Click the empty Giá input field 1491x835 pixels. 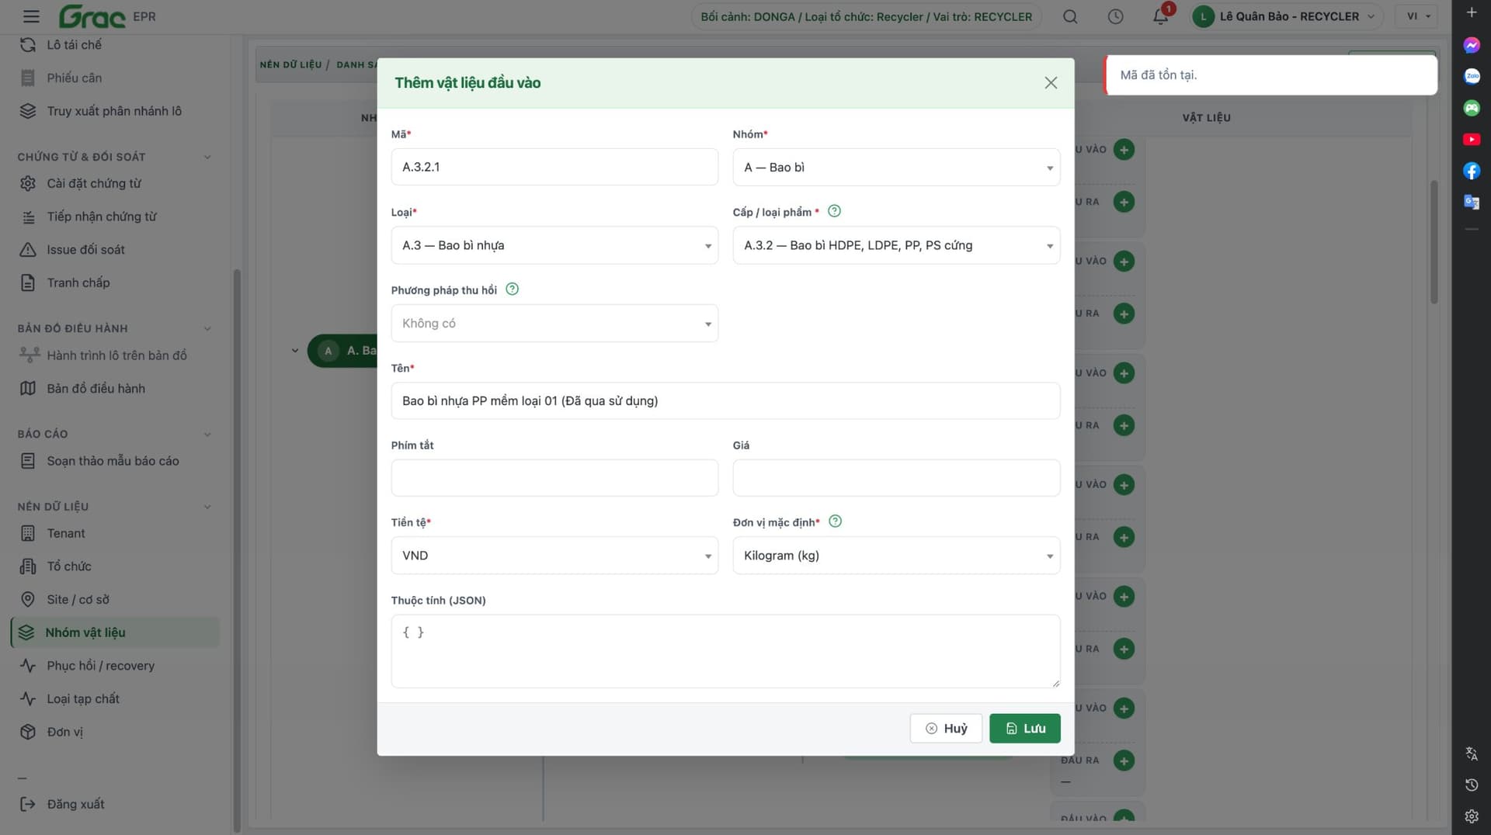click(896, 478)
